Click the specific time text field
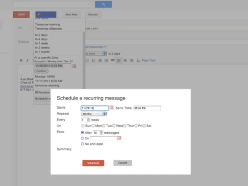This screenshot has height=186, width=248. [52, 66]
